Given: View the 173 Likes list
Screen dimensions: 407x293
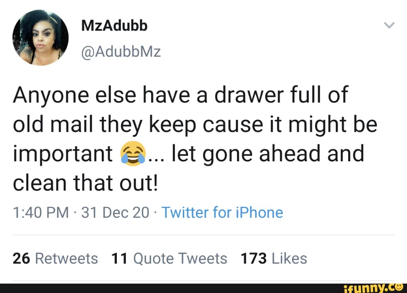Looking at the screenshot, I should [273, 258].
